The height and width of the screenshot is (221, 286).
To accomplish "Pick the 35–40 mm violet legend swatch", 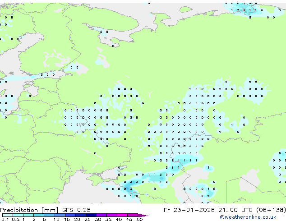I will click(112, 215).
